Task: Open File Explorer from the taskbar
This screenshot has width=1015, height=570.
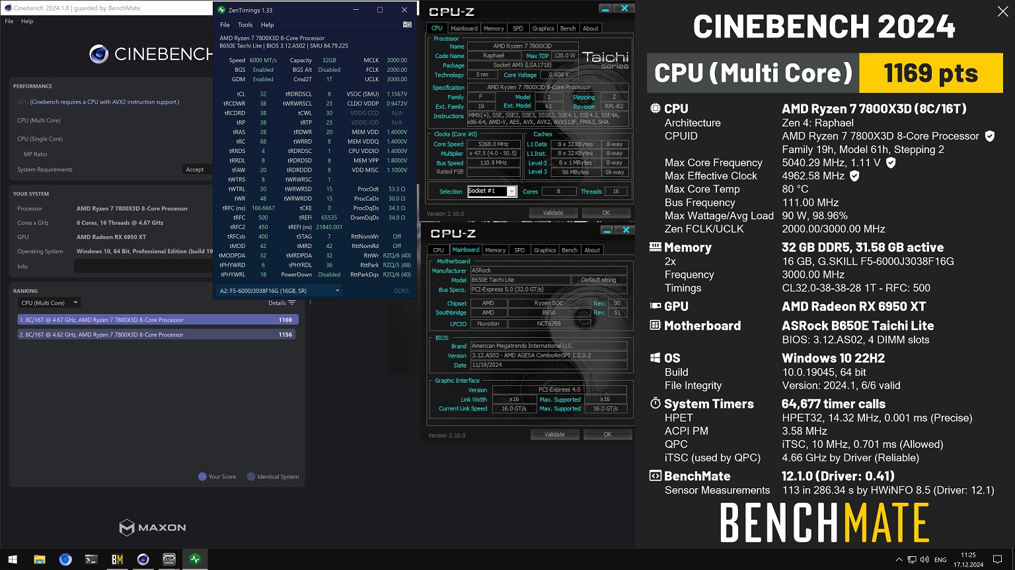Action: (x=39, y=559)
